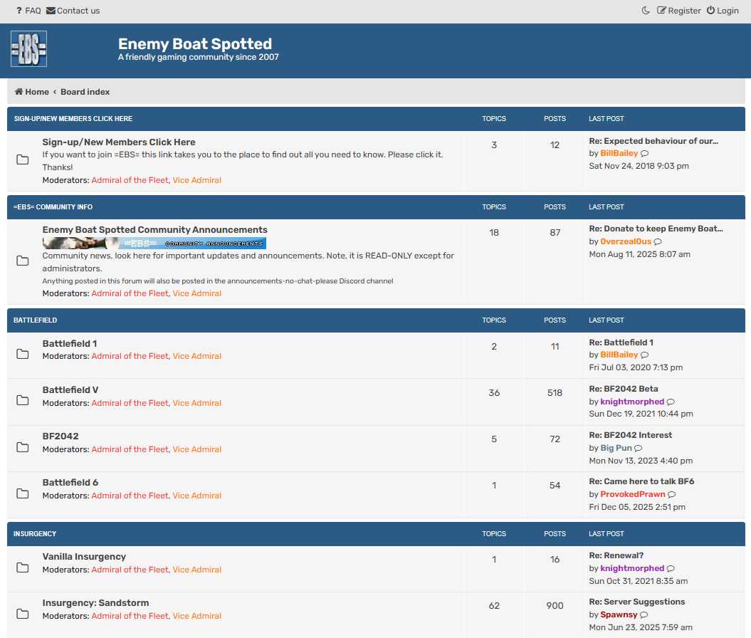Open last post Re: Battlefield 1
The width and height of the screenshot is (751, 638).
pyautogui.click(x=621, y=342)
